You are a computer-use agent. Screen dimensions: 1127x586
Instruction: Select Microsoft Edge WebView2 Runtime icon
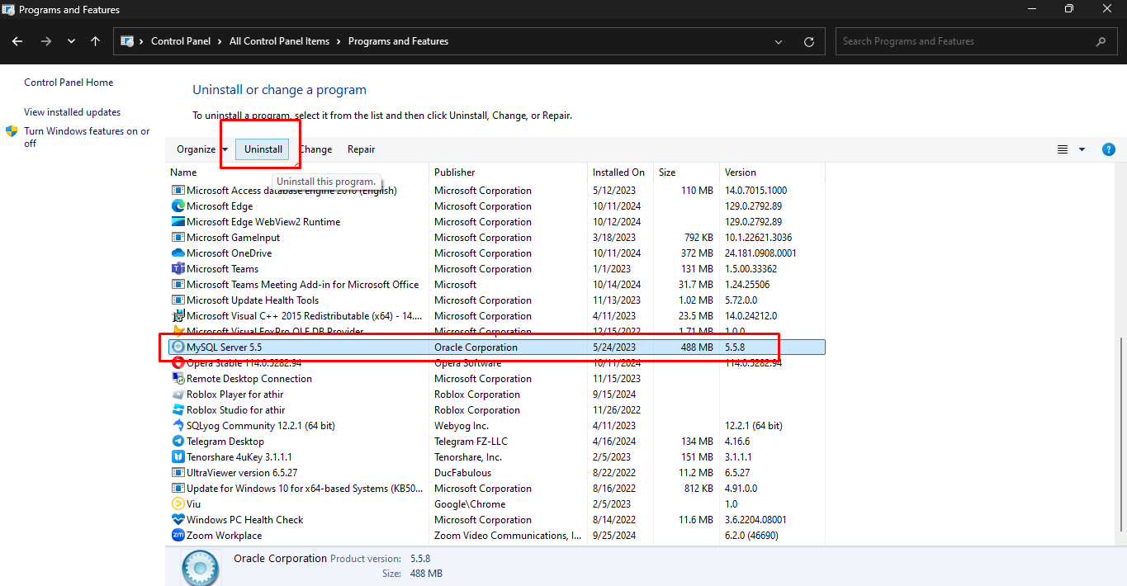pos(178,222)
